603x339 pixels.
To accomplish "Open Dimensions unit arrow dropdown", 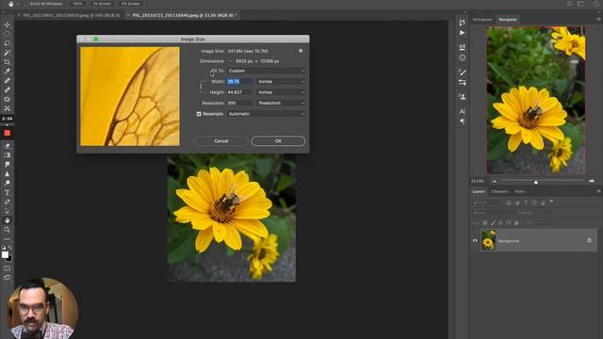I will 230,61.
